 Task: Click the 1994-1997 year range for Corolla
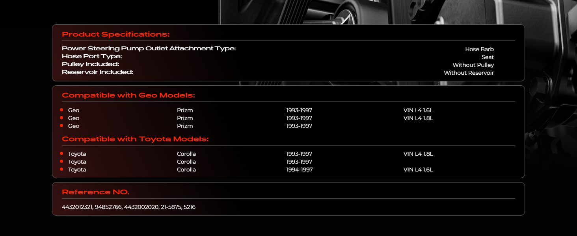(x=299, y=170)
